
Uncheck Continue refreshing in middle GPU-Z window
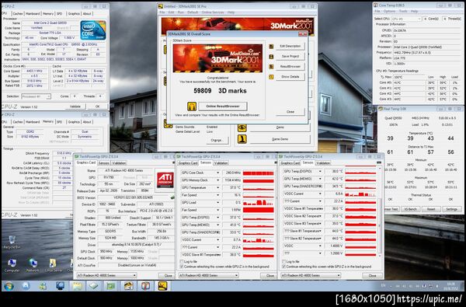pos(182,267)
